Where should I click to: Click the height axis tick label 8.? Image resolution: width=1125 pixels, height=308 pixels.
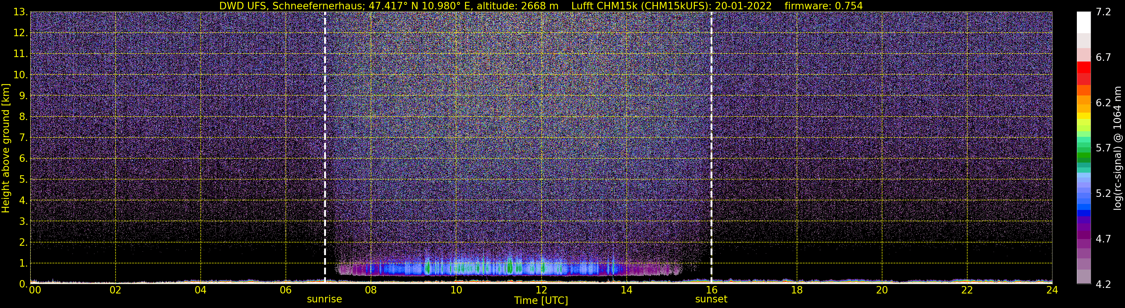click(x=23, y=116)
